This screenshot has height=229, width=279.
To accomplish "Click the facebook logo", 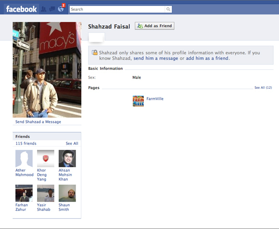I will pos(21,9).
